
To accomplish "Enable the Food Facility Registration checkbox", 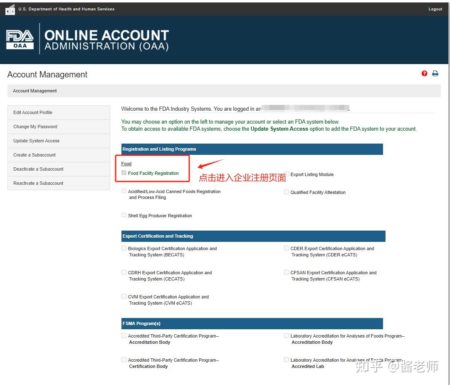I will (124, 172).
